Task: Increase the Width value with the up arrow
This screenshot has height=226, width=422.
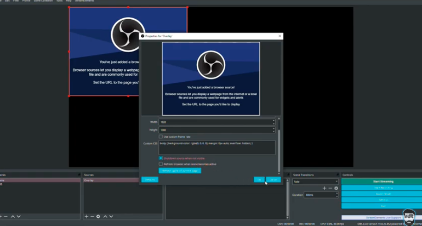Action: point(273,121)
